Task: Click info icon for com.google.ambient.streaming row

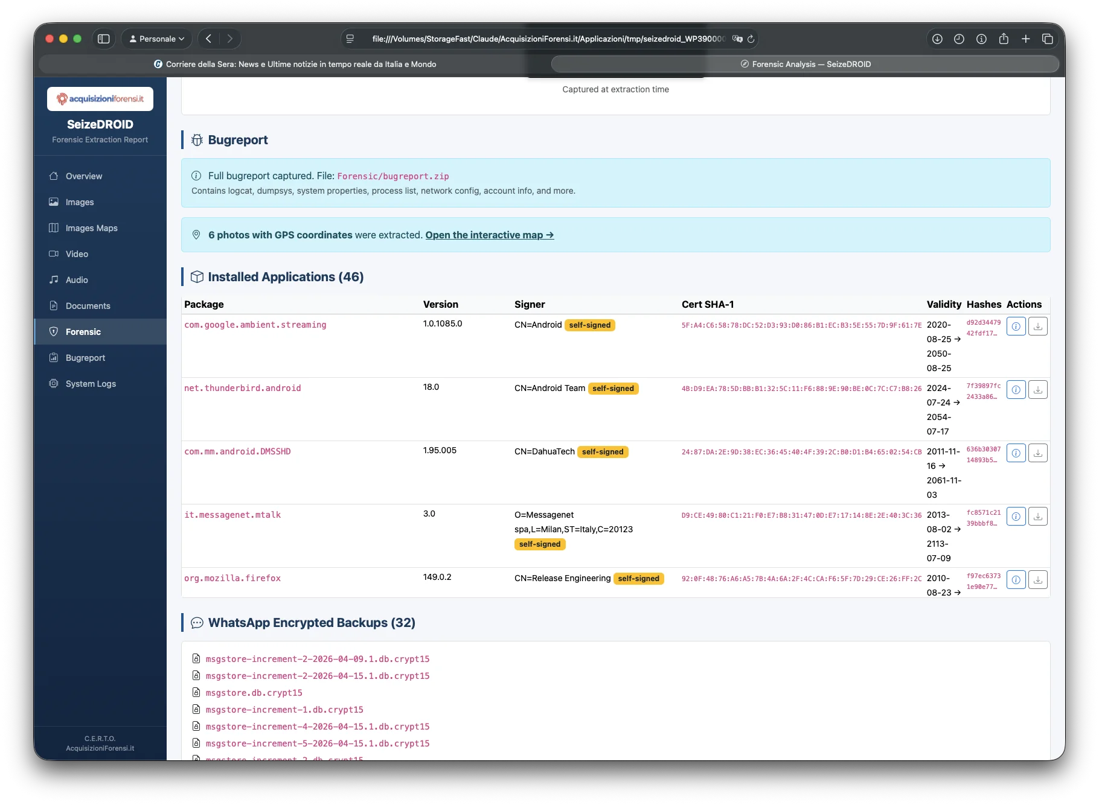Action: (1016, 326)
